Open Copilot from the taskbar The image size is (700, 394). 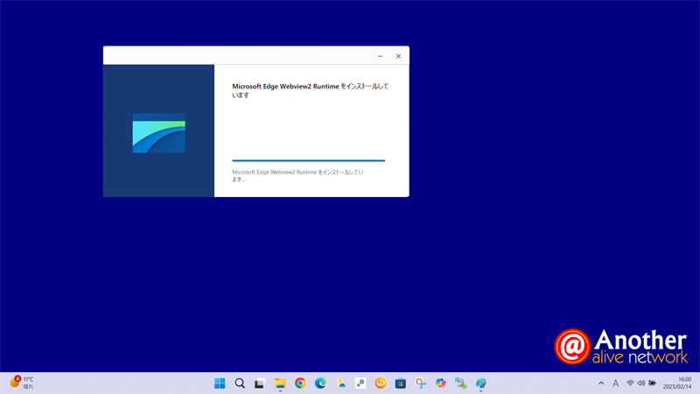441,383
